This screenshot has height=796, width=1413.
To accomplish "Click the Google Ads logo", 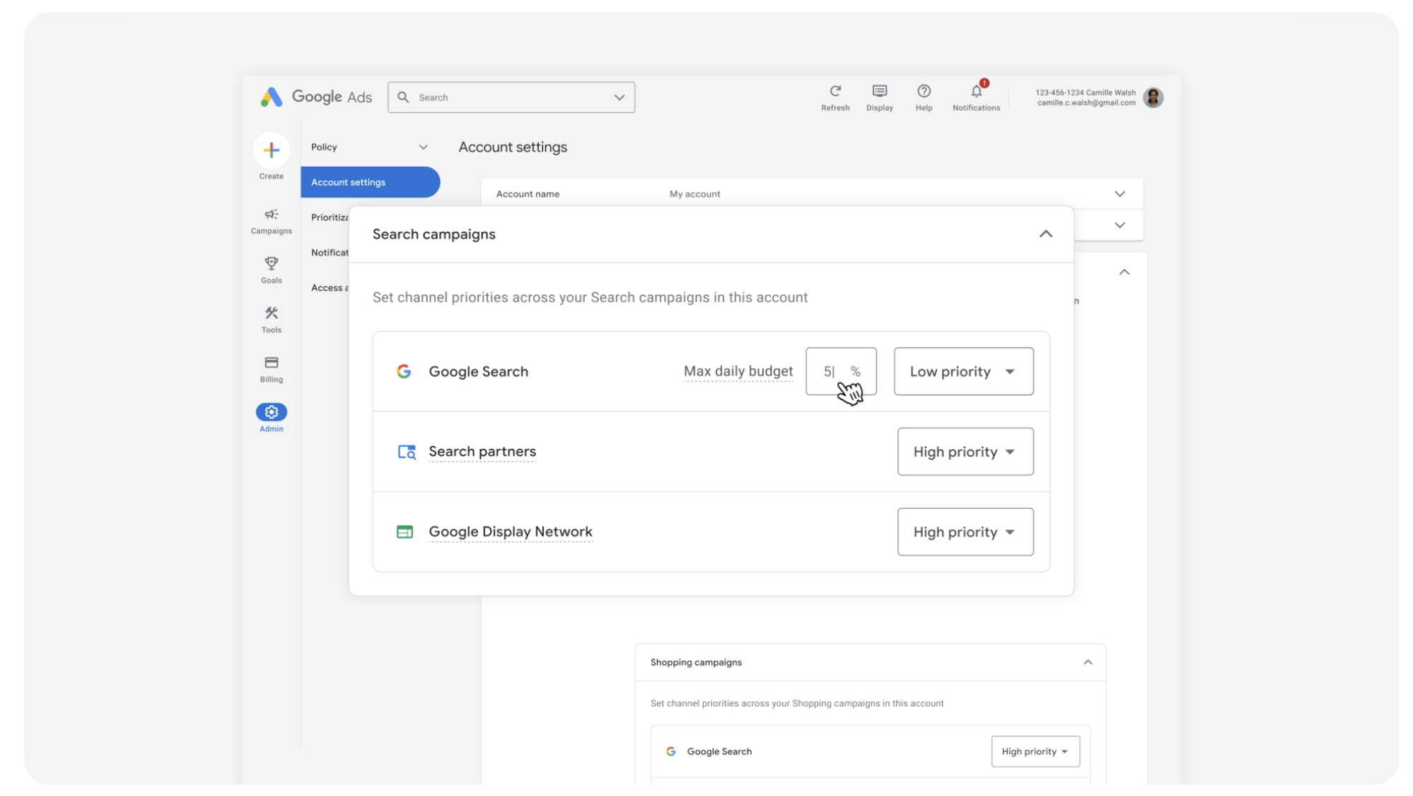I will coord(316,97).
